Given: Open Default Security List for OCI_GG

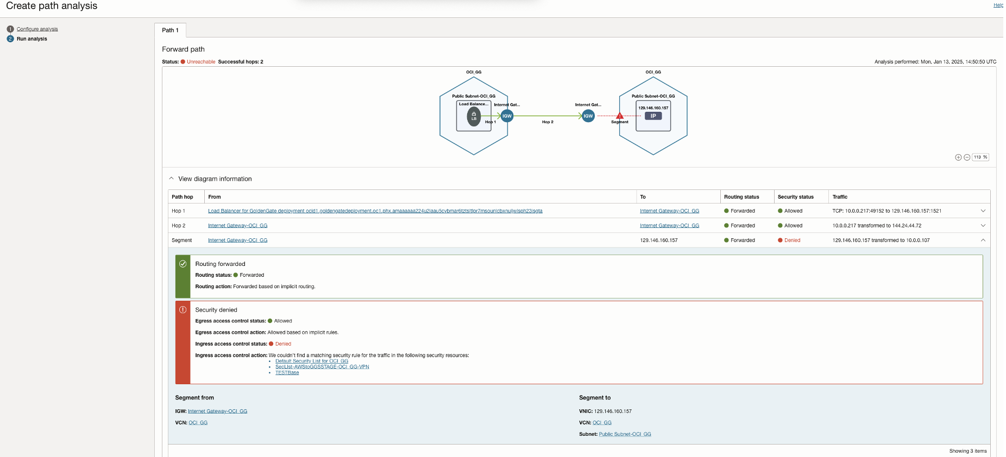Looking at the screenshot, I should [x=312, y=361].
